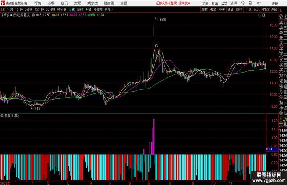The width and height of the screenshot is (287, 185).
Task: Open the 功能 menu
Action: click(205, 3)
